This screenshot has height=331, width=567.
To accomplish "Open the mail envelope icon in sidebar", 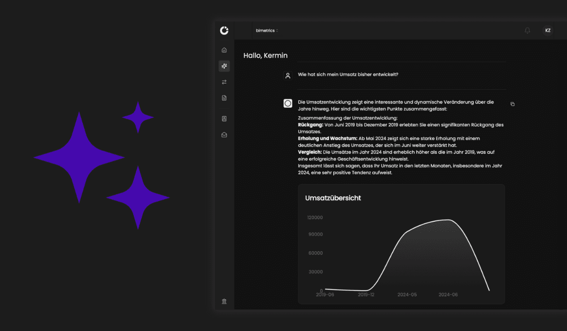I will click(x=224, y=135).
